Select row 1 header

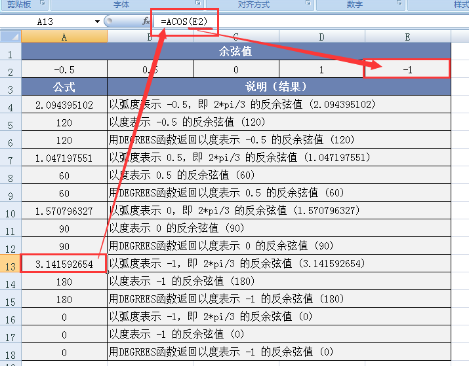(x=10, y=52)
